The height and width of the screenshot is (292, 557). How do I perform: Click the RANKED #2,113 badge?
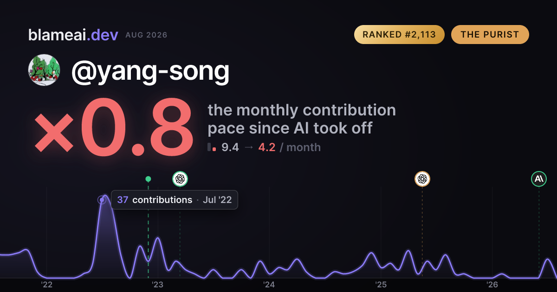[x=399, y=35]
